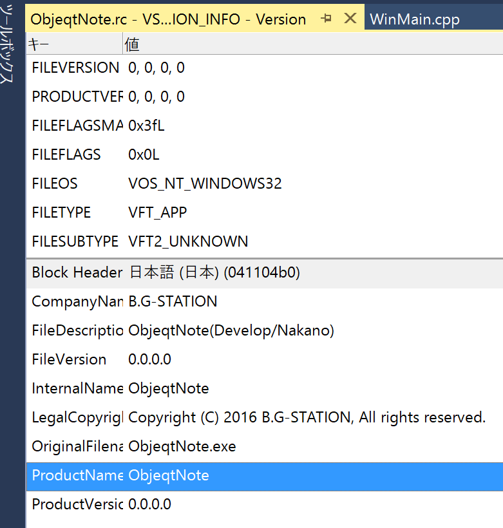Viewport: 503px width, 528px height.
Task: Click the 0x0L value
Action: click(x=144, y=155)
